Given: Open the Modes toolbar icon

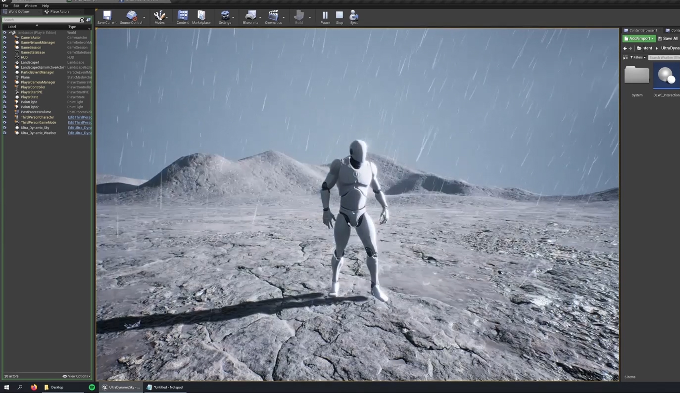Looking at the screenshot, I should pyautogui.click(x=159, y=17).
